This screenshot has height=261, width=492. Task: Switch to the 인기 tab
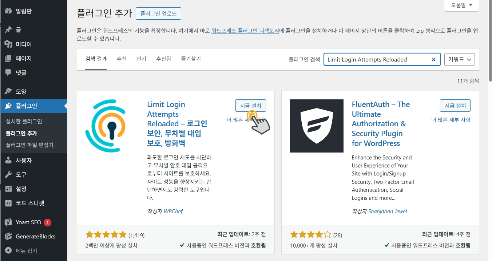coord(141,59)
